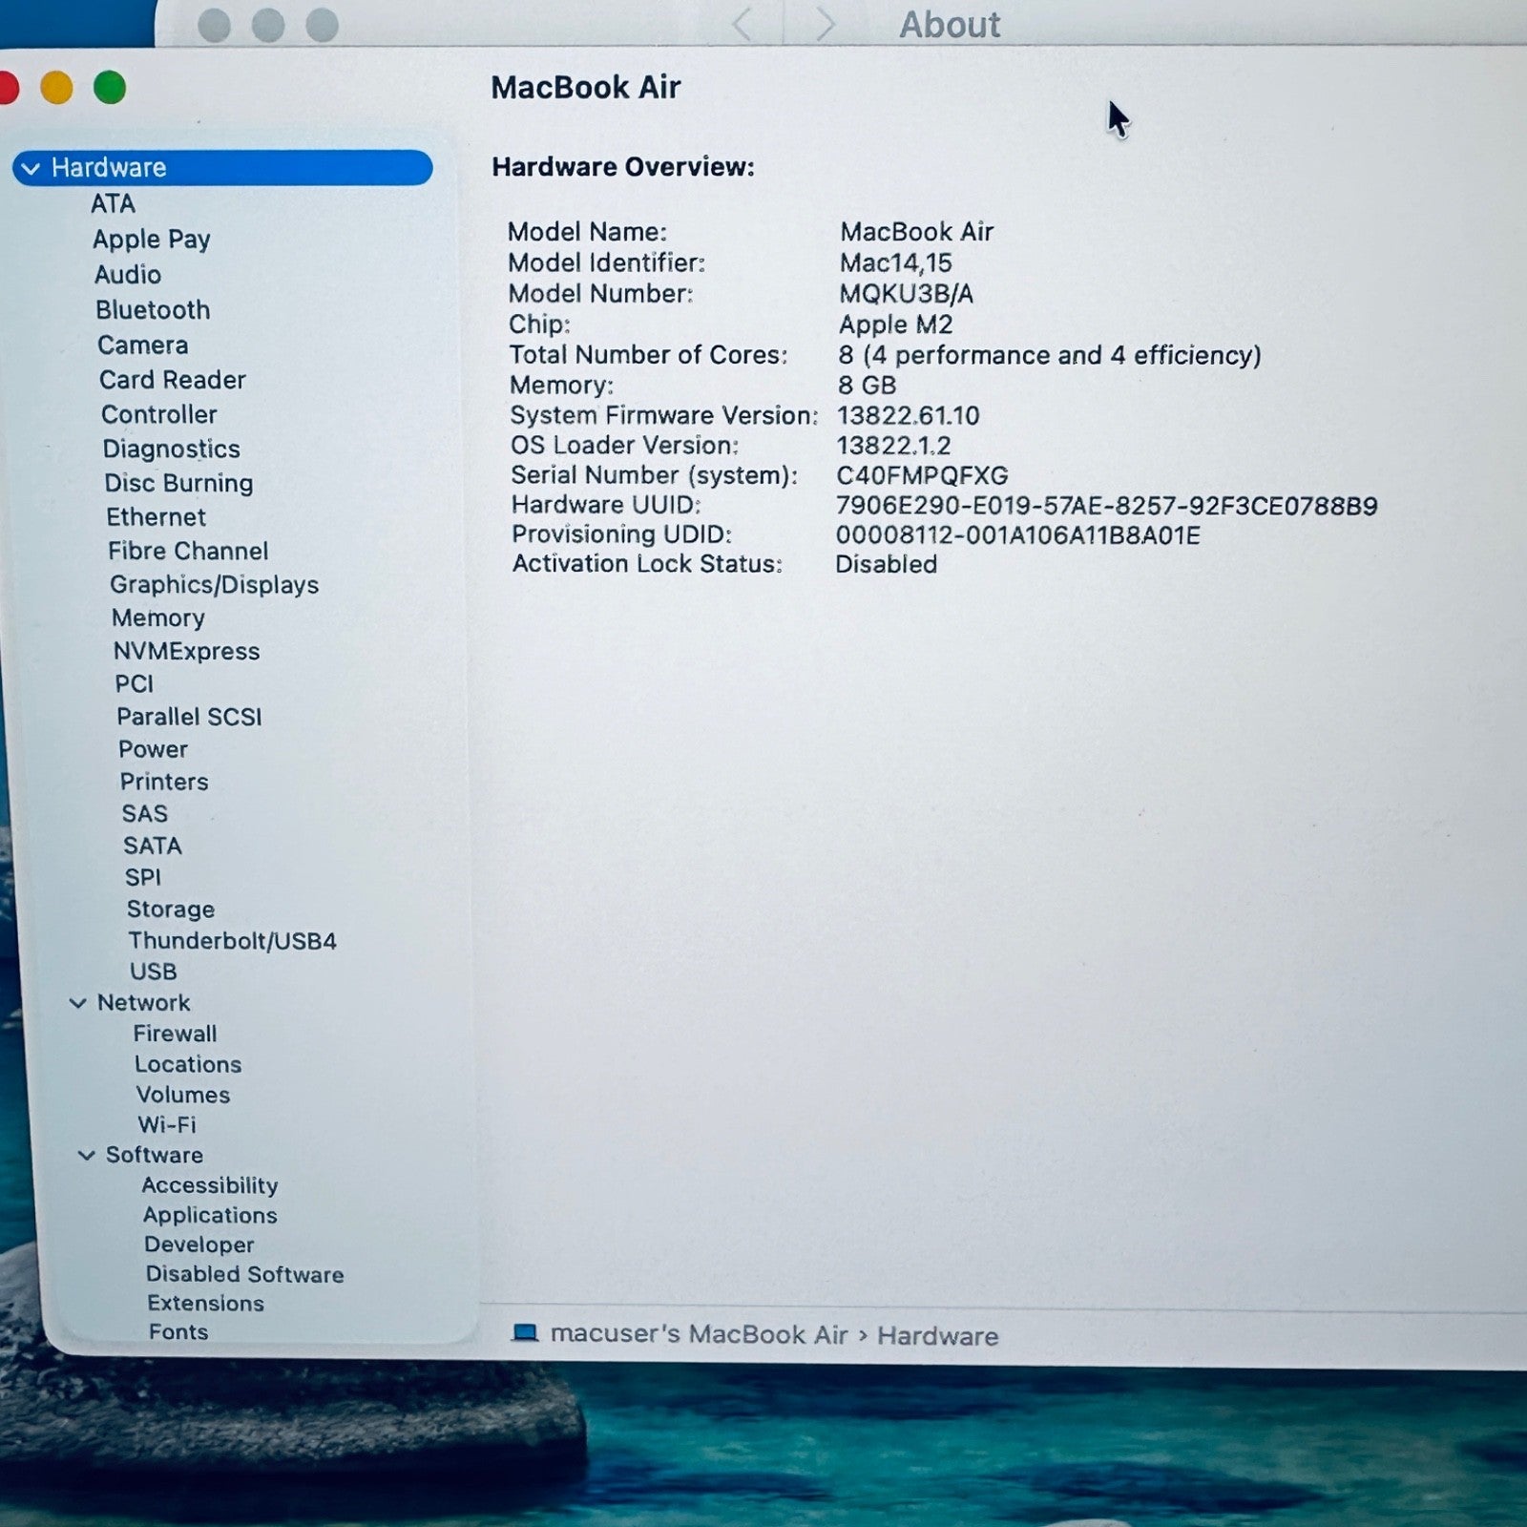This screenshot has height=1527, width=1527.
Task: Select SATA item
Action: [153, 846]
